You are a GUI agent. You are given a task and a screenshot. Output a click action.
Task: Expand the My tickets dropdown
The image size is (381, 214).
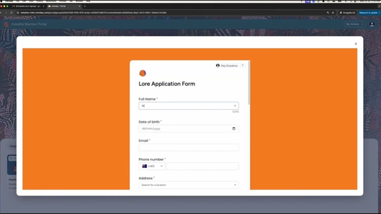[x=355, y=24]
